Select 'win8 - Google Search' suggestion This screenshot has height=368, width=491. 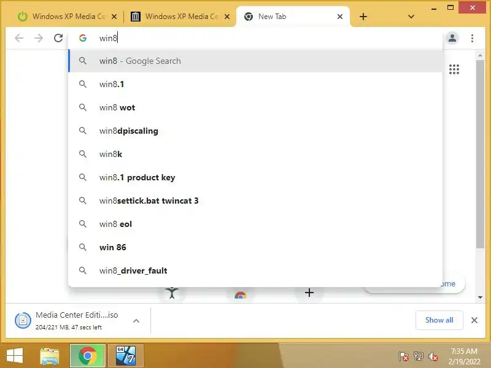pos(255,61)
